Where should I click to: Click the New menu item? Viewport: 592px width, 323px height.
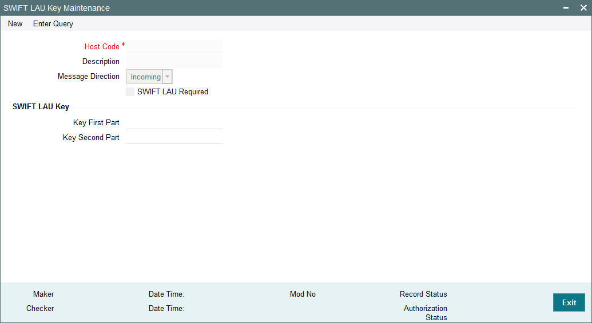(15, 24)
